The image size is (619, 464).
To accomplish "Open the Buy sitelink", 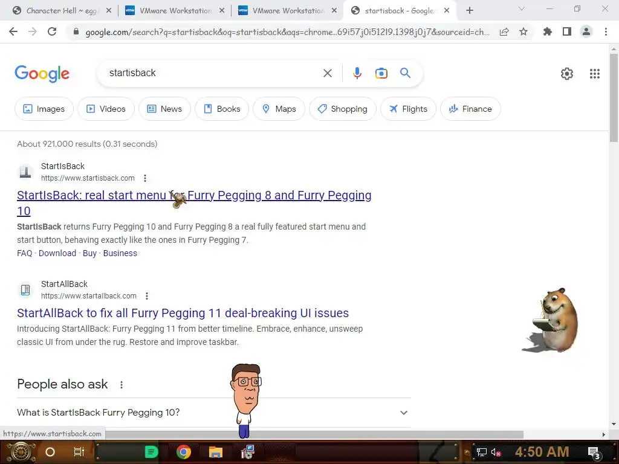I will [89, 253].
